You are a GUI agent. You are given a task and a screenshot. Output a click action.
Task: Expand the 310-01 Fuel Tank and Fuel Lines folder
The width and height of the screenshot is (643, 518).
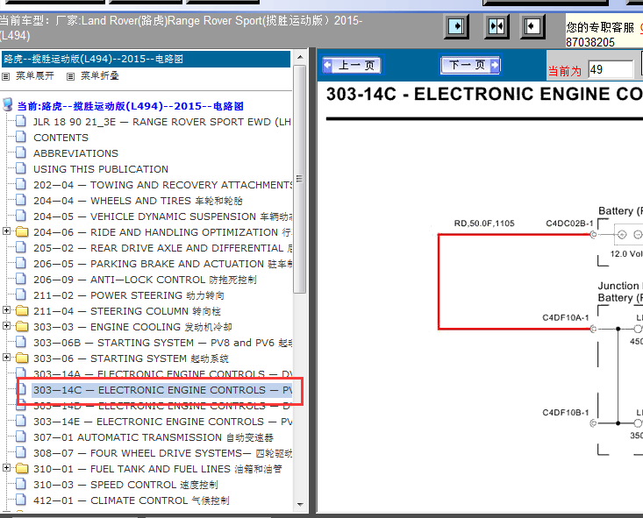pos(6,467)
